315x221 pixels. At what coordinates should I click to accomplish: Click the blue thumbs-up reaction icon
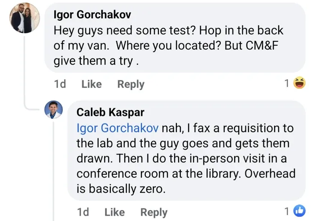click(x=299, y=211)
